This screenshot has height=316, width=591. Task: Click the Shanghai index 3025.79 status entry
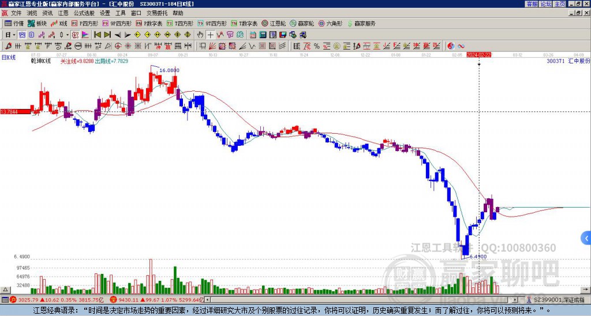(x=57, y=300)
